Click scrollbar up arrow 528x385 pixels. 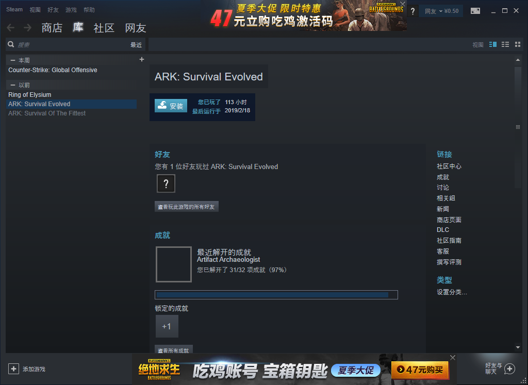(x=518, y=60)
